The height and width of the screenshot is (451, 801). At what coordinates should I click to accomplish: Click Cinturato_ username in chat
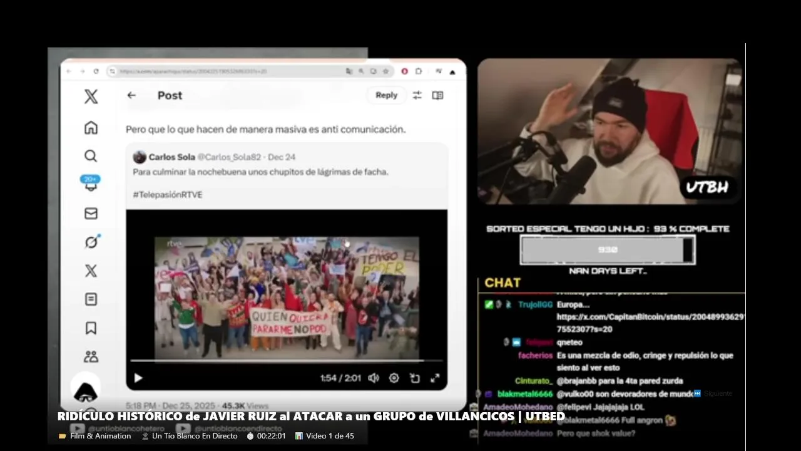point(534,381)
